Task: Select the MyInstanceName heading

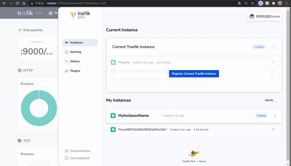Action: [134, 116]
